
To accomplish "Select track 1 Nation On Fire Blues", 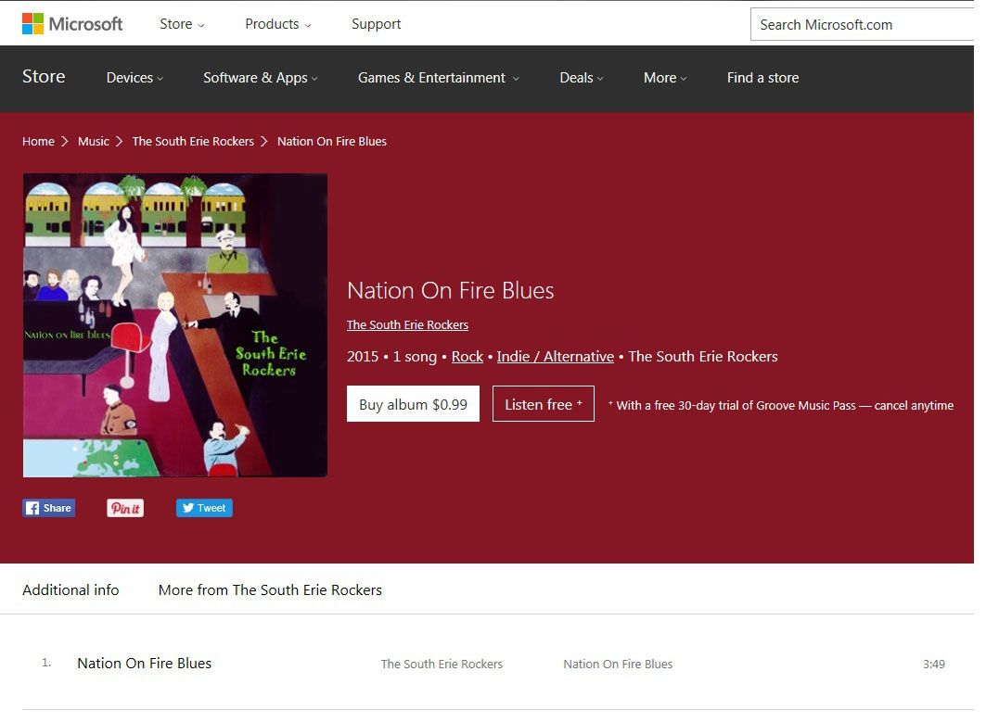I will point(144,664).
